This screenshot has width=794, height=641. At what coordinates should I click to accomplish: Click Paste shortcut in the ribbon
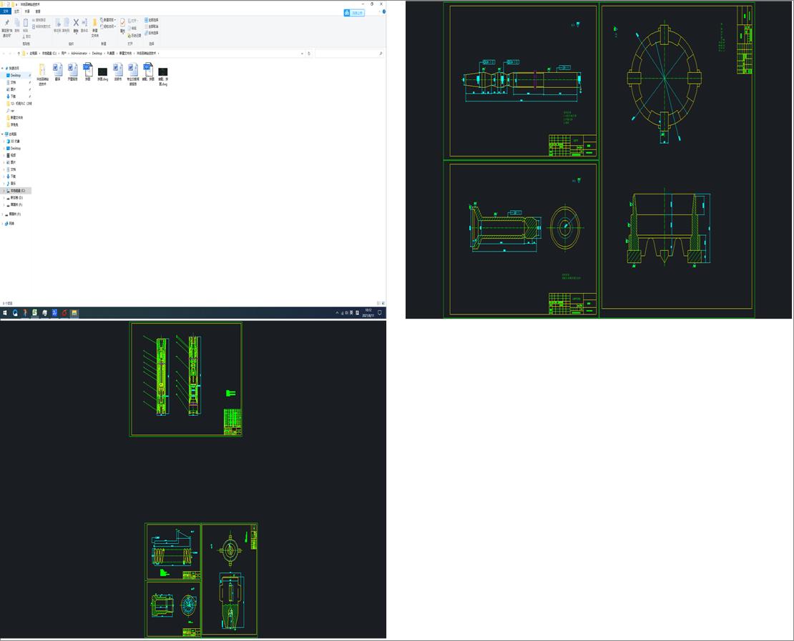point(41,26)
